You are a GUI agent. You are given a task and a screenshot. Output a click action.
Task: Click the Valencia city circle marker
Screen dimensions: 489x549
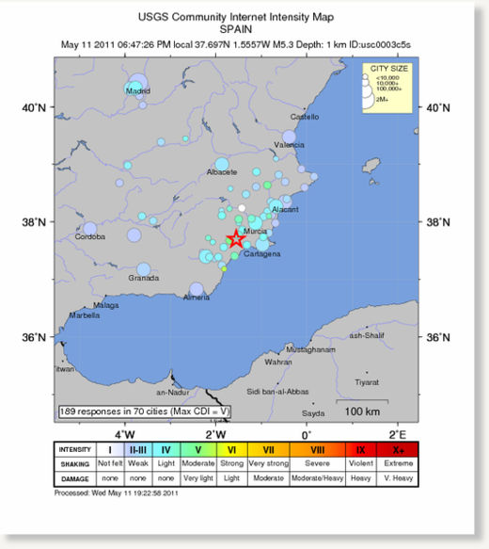click(x=289, y=137)
